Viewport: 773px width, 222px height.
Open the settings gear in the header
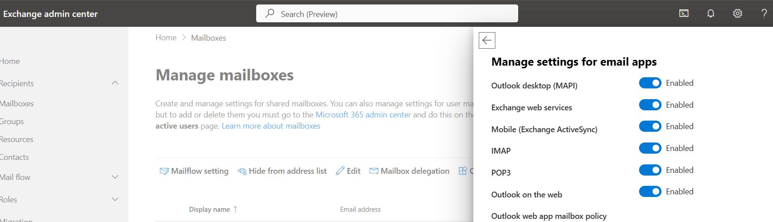738,13
